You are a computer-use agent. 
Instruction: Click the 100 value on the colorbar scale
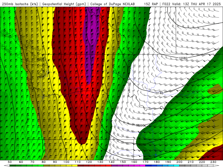click(x=66, y=162)
